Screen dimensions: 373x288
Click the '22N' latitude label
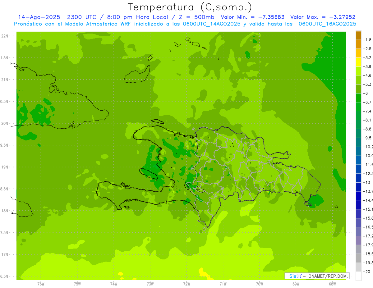coord(5,36)
